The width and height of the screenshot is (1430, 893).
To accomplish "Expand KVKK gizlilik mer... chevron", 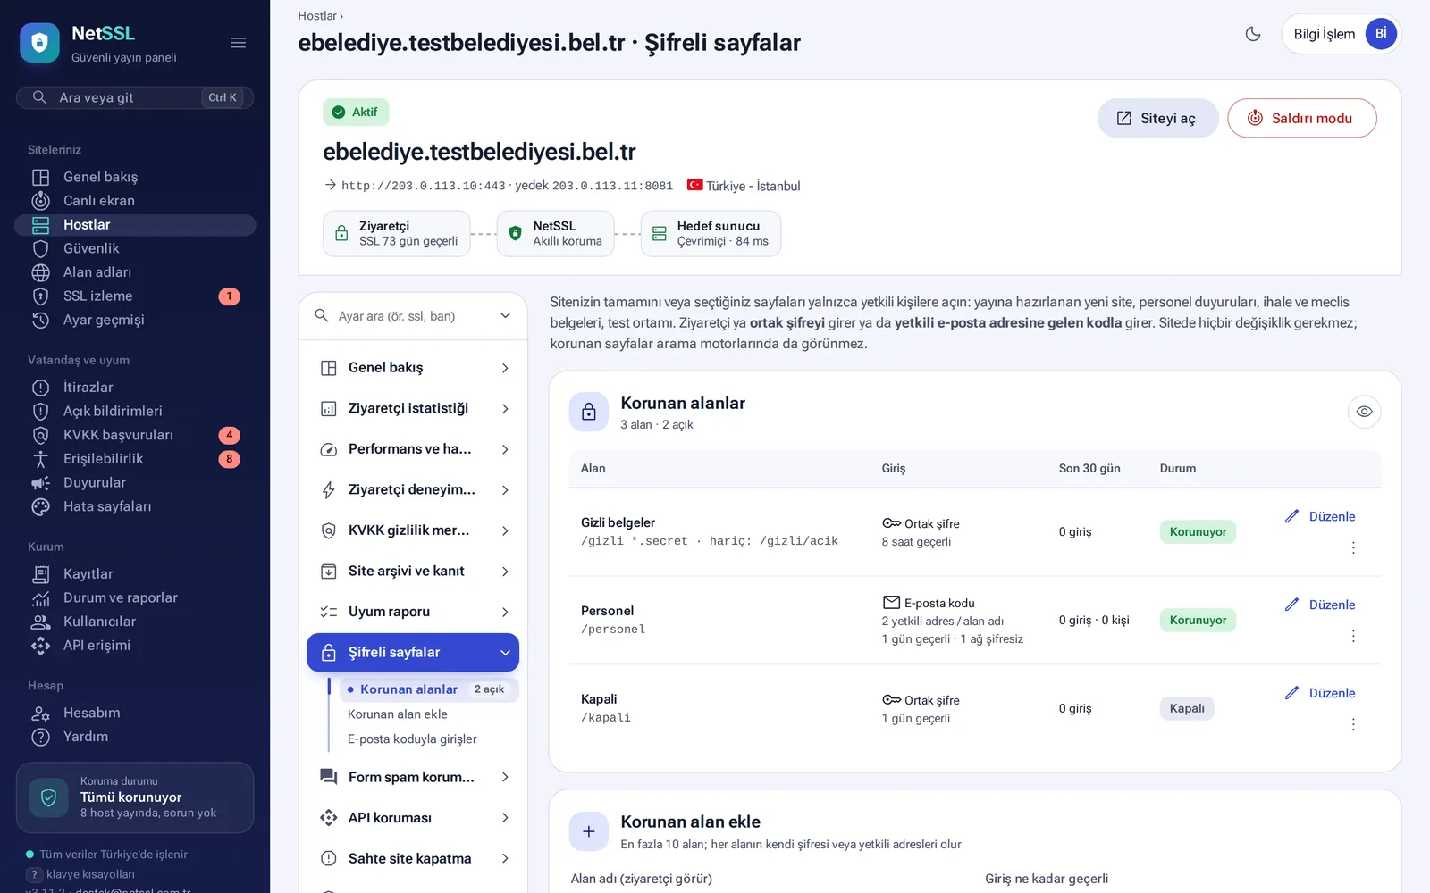I will coord(505,530).
